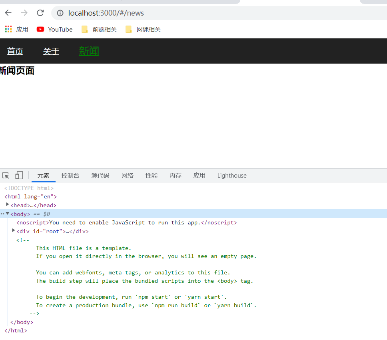Select the closing </html> tag line
Screen dimensions: 387x340
point(16,331)
